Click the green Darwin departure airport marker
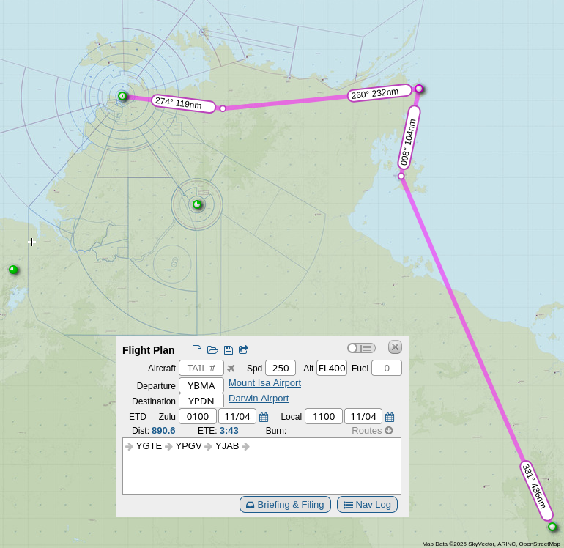 click(122, 96)
